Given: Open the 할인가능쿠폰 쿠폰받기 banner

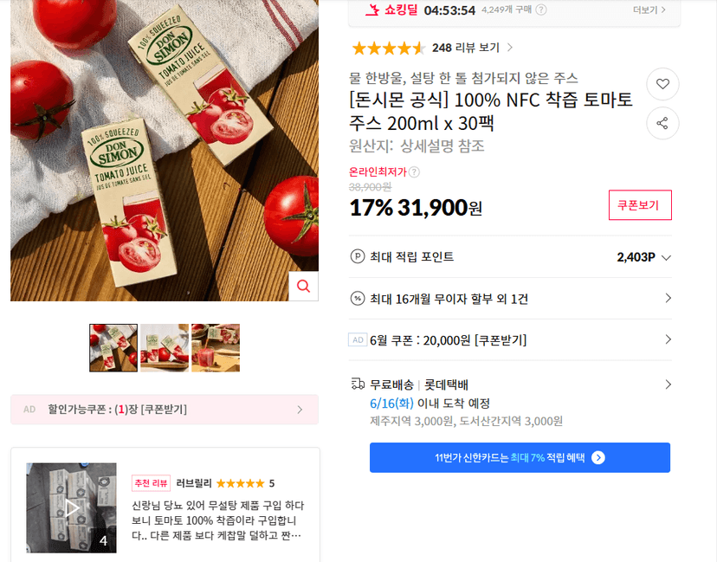Looking at the screenshot, I should (165, 410).
